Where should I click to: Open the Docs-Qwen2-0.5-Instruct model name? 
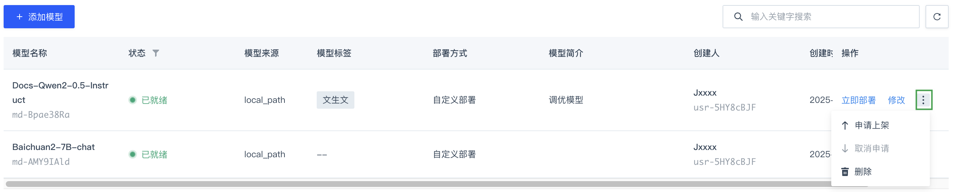click(x=61, y=93)
